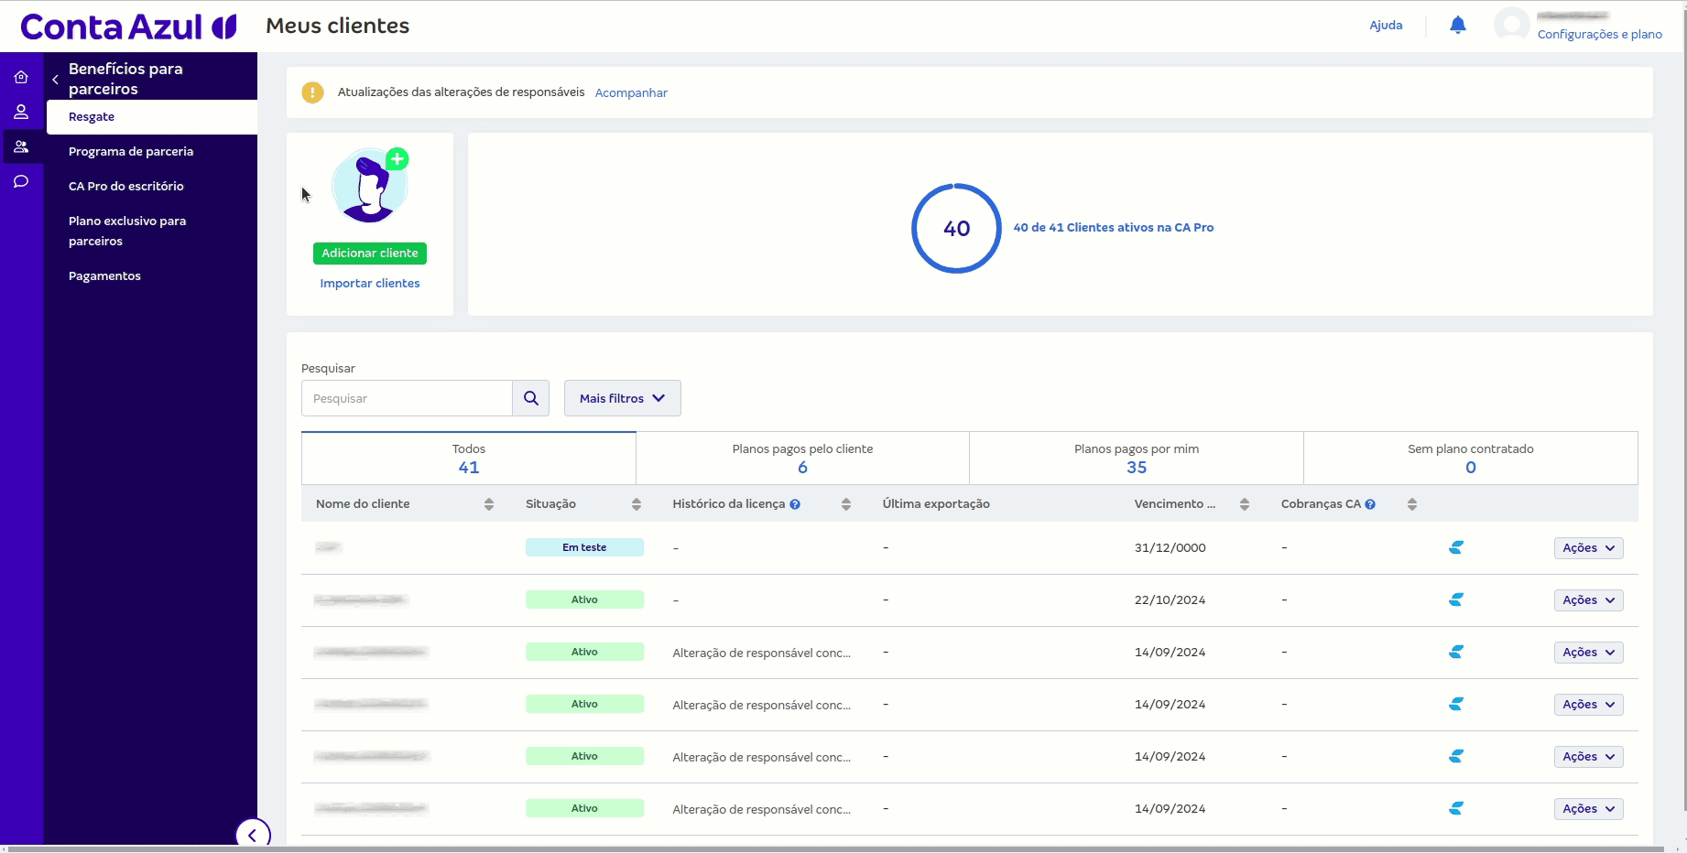The height and width of the screenshot is (853, 1687).
Task: Switch to Planos pagos pelo cliente tab
Action: 802,459
